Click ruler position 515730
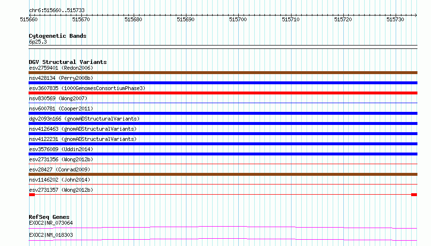 pyautogui.click(x=395, y=19)
